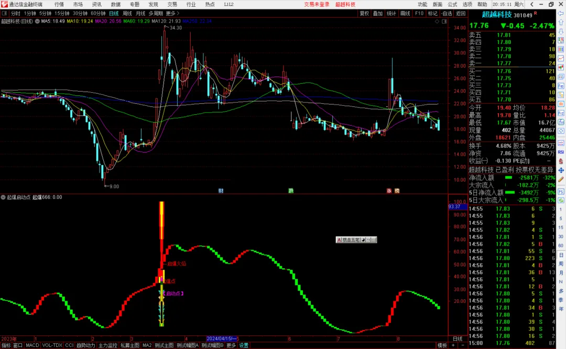Image resolution: width=566 pixels, height=349 pixels.
Task: Click 画线 drawing button
Action: 405,13
